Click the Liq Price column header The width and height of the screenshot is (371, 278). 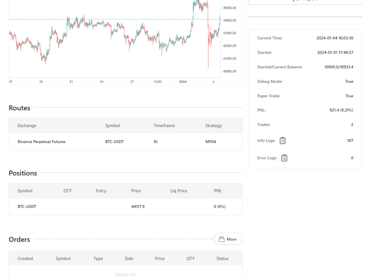point(179,191)
